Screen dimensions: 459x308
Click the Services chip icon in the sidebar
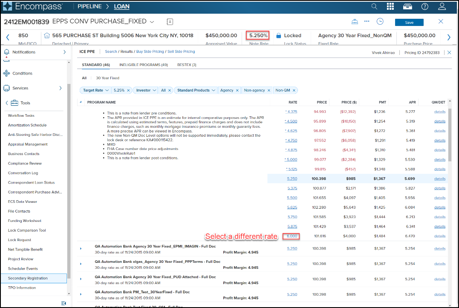click(6, 88)
